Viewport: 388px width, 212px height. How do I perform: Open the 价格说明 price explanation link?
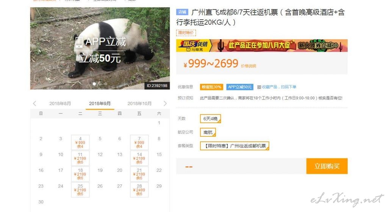coord(249,66)
